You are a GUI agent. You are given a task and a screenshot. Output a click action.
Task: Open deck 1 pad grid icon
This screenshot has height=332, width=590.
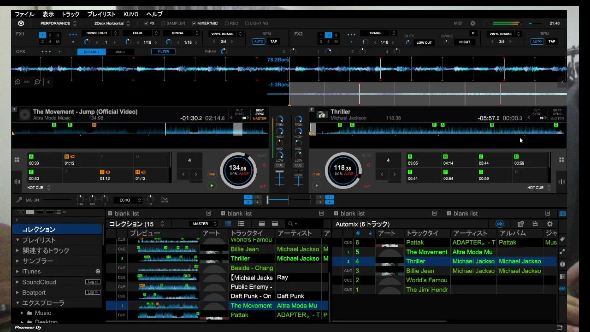point(17,160)
